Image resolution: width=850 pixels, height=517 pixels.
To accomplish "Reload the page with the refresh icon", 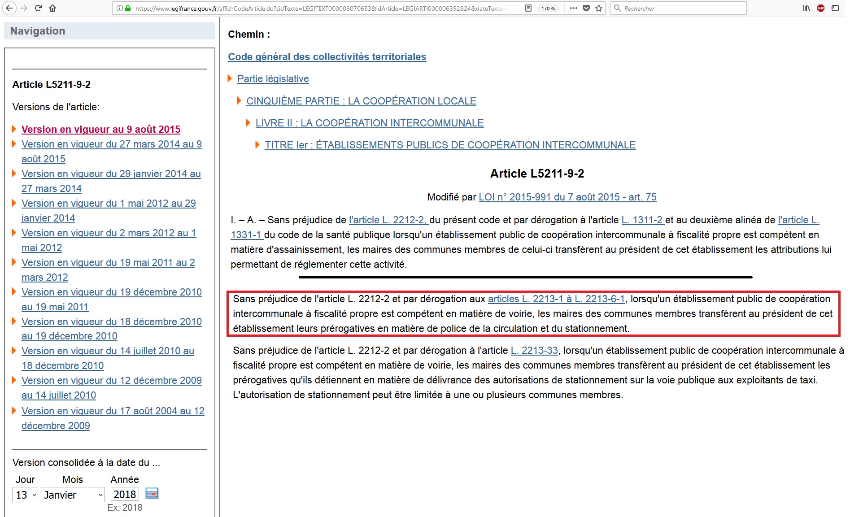I will tap(38, 8).
